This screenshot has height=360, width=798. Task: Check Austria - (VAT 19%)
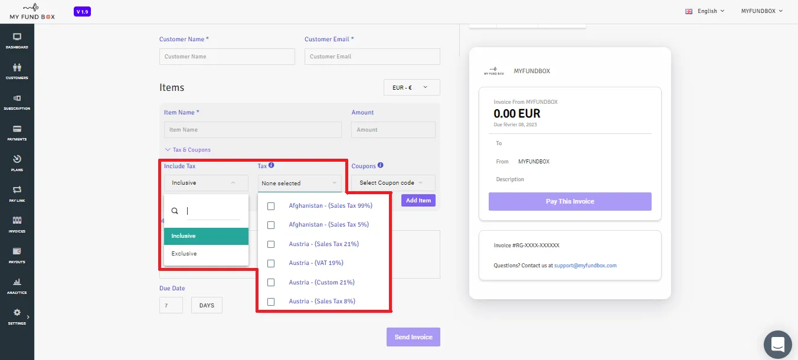(x=271, y=263)
